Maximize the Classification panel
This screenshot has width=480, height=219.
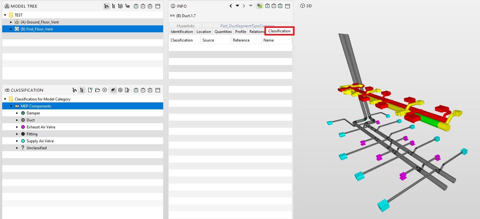click(158, 90)
